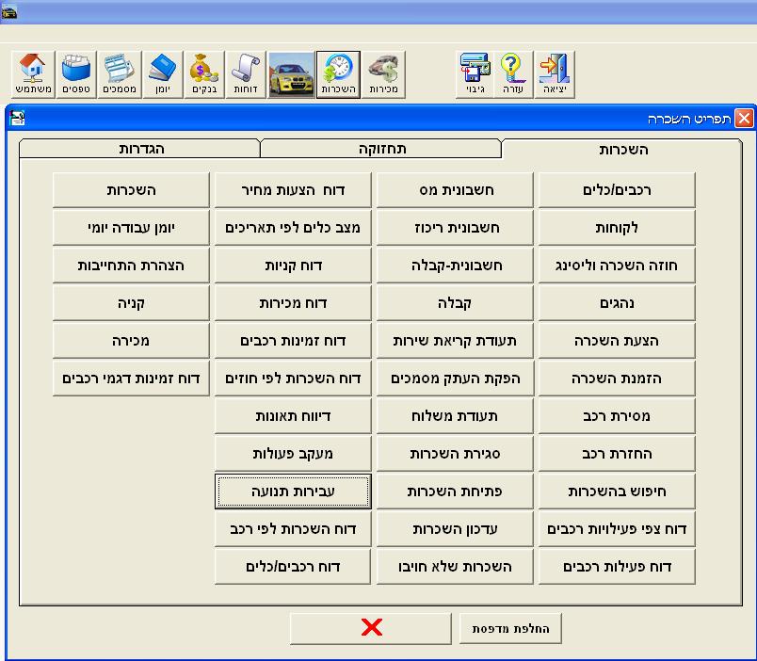Image resolution: width=757 pixels, height=661 pixels.
Task: Click חשבונית-קבלה button
Action: (x=455, y=266)
